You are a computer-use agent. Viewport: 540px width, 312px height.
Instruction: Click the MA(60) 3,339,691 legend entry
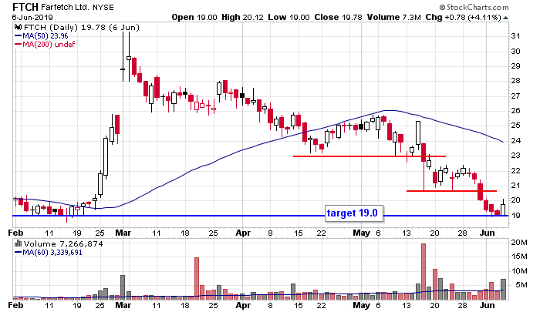pyautogui.click(x=48, y=253)
